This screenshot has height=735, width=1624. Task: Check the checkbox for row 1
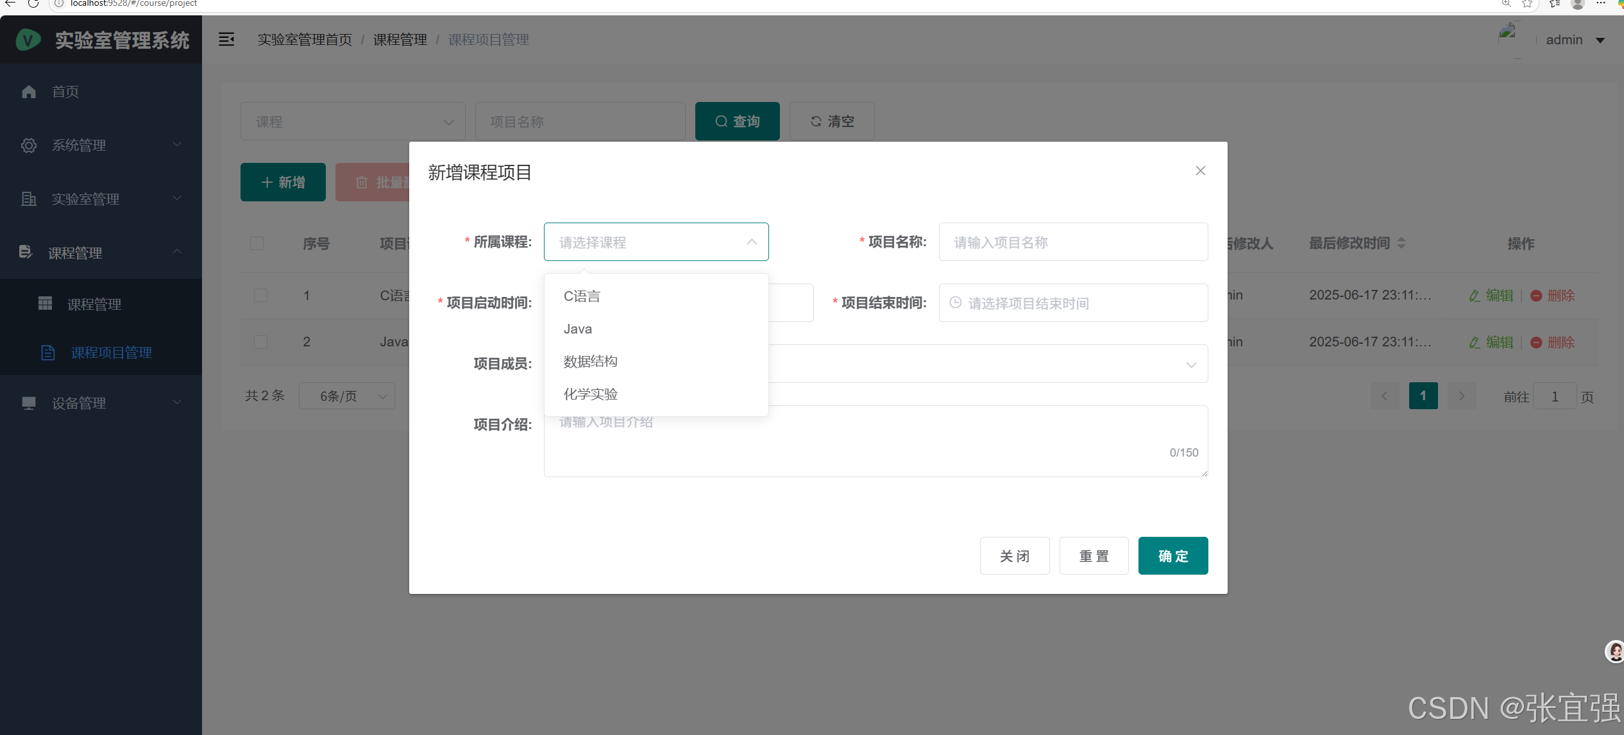click(x=260, y=296)
